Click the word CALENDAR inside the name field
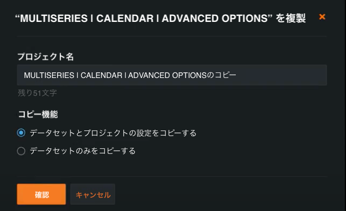The image size is (346, 211). tap(100, 75)
